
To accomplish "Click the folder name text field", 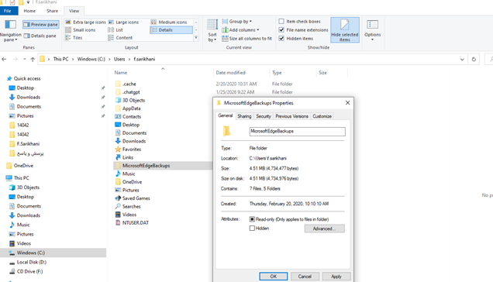I will [x=297, y=132].
